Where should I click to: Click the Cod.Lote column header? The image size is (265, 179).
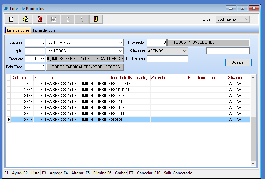(x=22, y=78)
